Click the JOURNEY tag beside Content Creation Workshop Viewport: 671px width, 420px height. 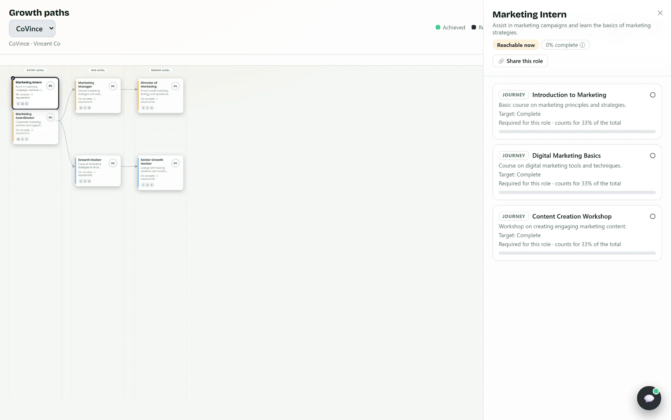point(514,216)
